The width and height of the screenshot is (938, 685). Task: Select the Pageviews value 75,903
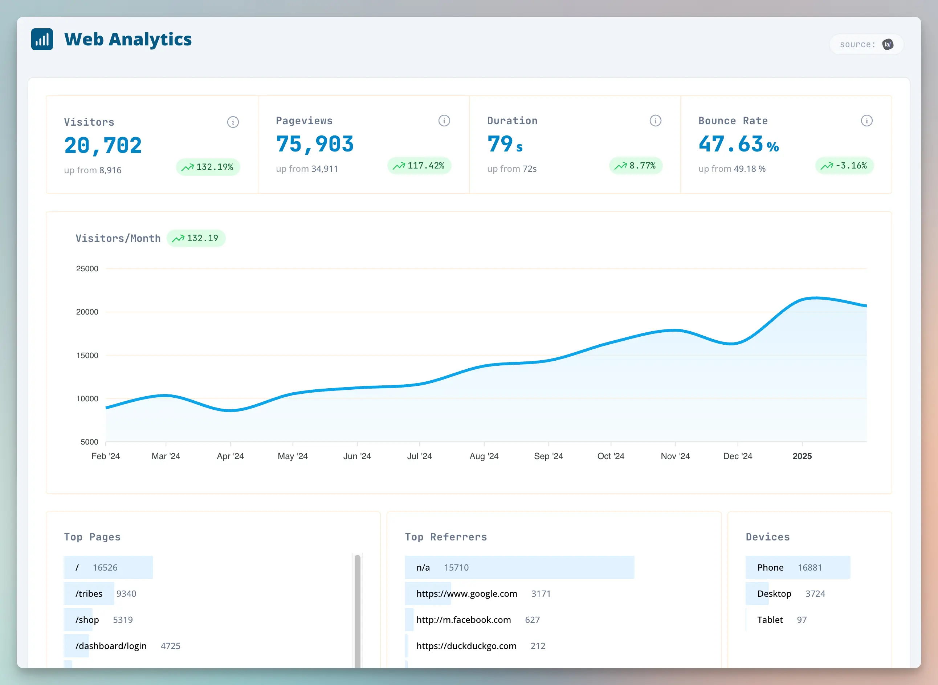click(x=315, y=144)
